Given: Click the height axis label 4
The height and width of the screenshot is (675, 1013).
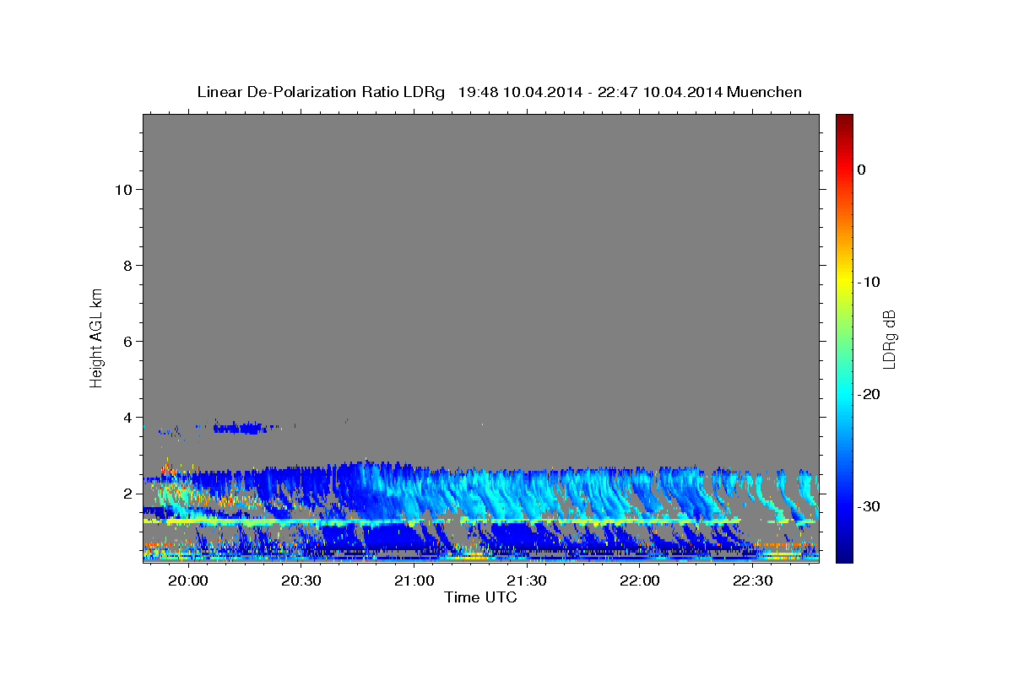Looking at the screenshot, I should pyautogui.click(x=128, y=417).
